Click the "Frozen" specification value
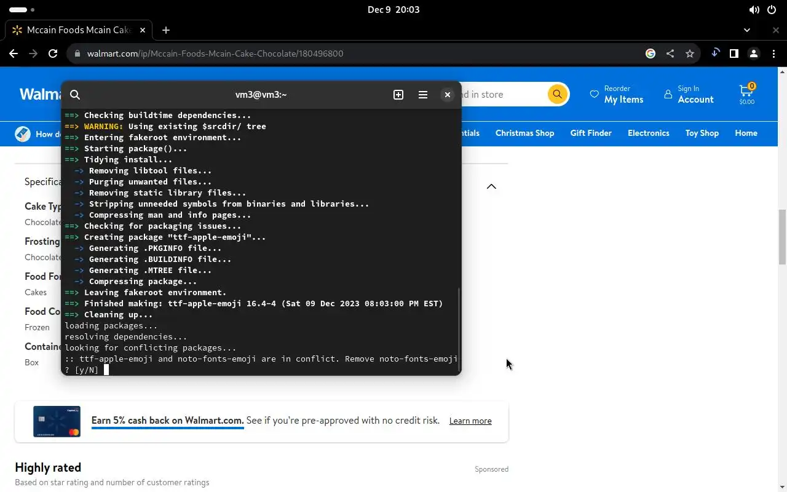Viewport: 787px width, 492px height. [37, 327]
